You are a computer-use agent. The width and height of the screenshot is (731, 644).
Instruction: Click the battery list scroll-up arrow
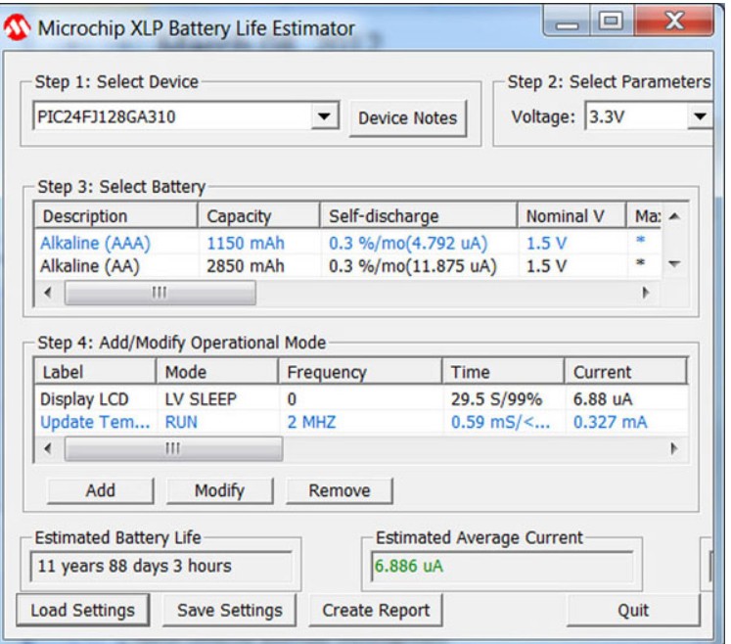click(674, 216)
